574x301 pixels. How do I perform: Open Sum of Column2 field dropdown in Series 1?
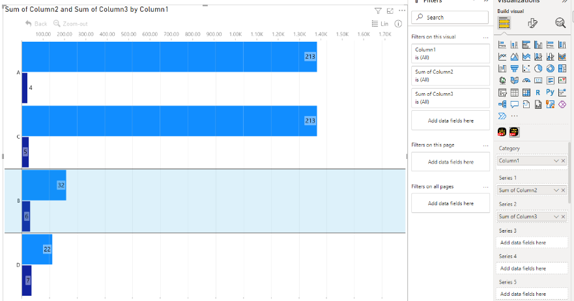(556, 190)
